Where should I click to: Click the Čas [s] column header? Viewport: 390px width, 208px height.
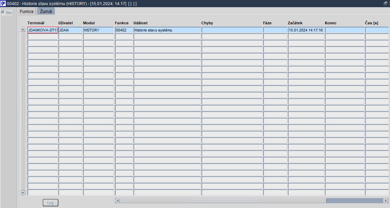[371, 23]
